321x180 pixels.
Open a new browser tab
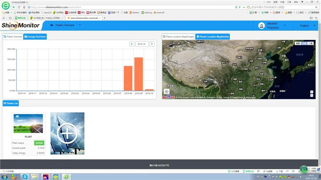click(104, 18)
